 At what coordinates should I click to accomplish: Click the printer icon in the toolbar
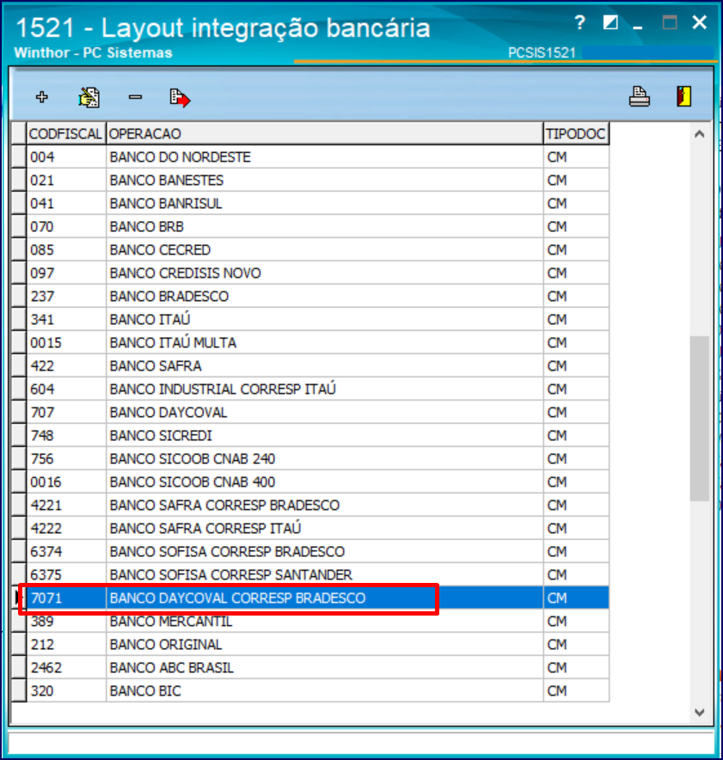pos(639,96)
